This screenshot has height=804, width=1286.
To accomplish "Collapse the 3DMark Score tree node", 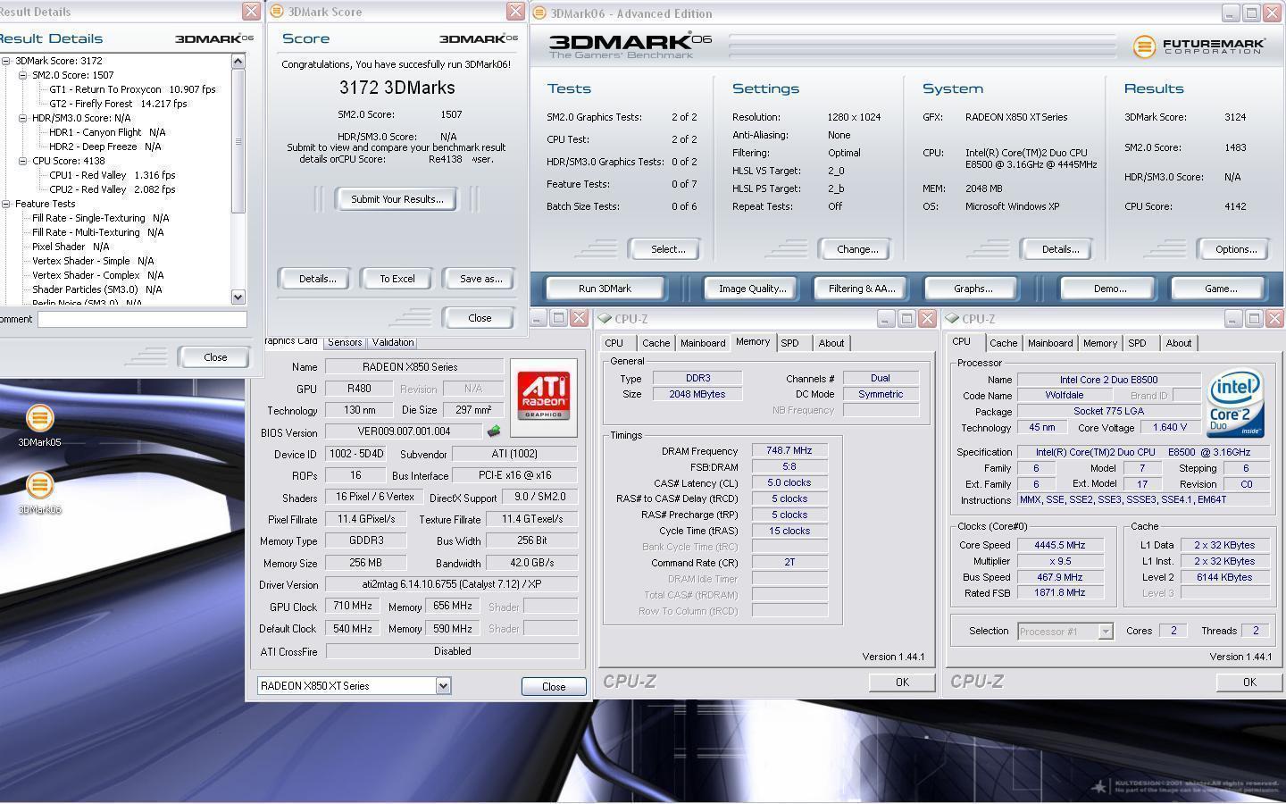I will (x=6, y=61).
